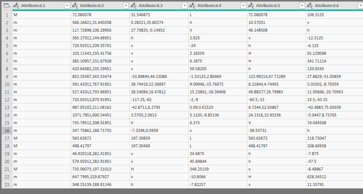363x194 pixels.
Task: Click cell 987.05102,211.08162
Action: (x=100, y=107)
